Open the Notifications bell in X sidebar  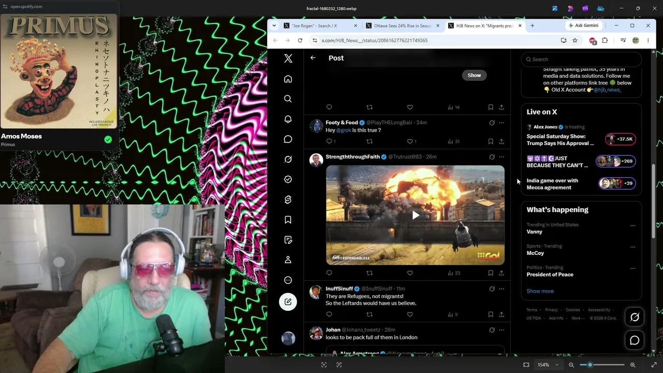tap(288, 119)
